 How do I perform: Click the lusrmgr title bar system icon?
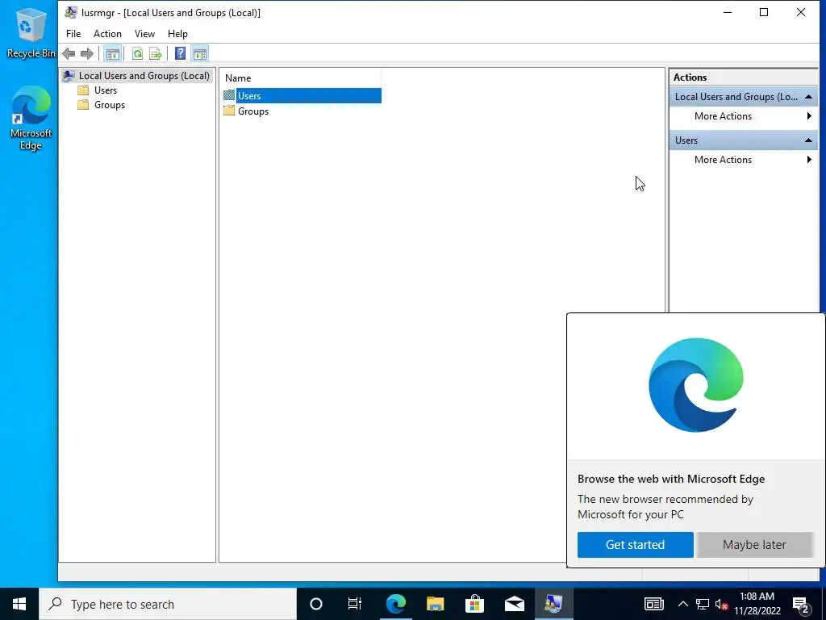coord(70,13)
